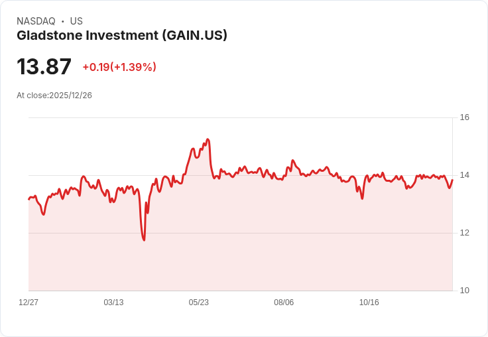Image resolution: width=488 pixels, height=337 pixels.
Task: Click the leftmost start of the price line
Action: pyautogui.click(x=29, y=199)
